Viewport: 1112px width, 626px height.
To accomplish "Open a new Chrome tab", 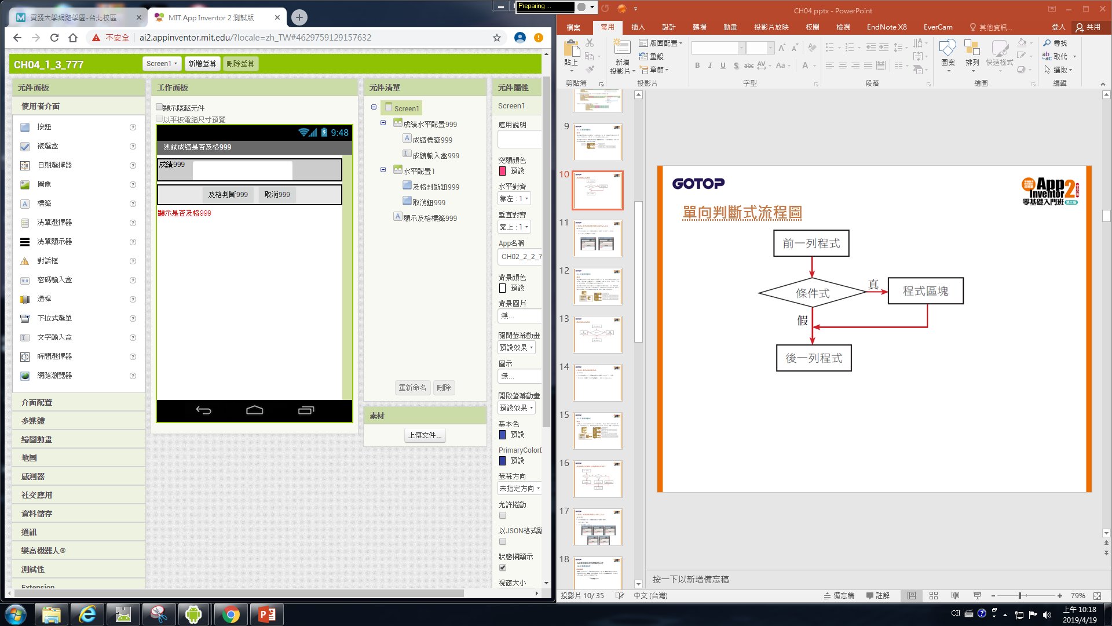I will click(299, 17).
